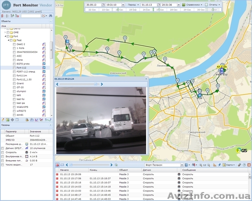Open the end time dropdown showing 20:31:36

[x=178, y=5]
